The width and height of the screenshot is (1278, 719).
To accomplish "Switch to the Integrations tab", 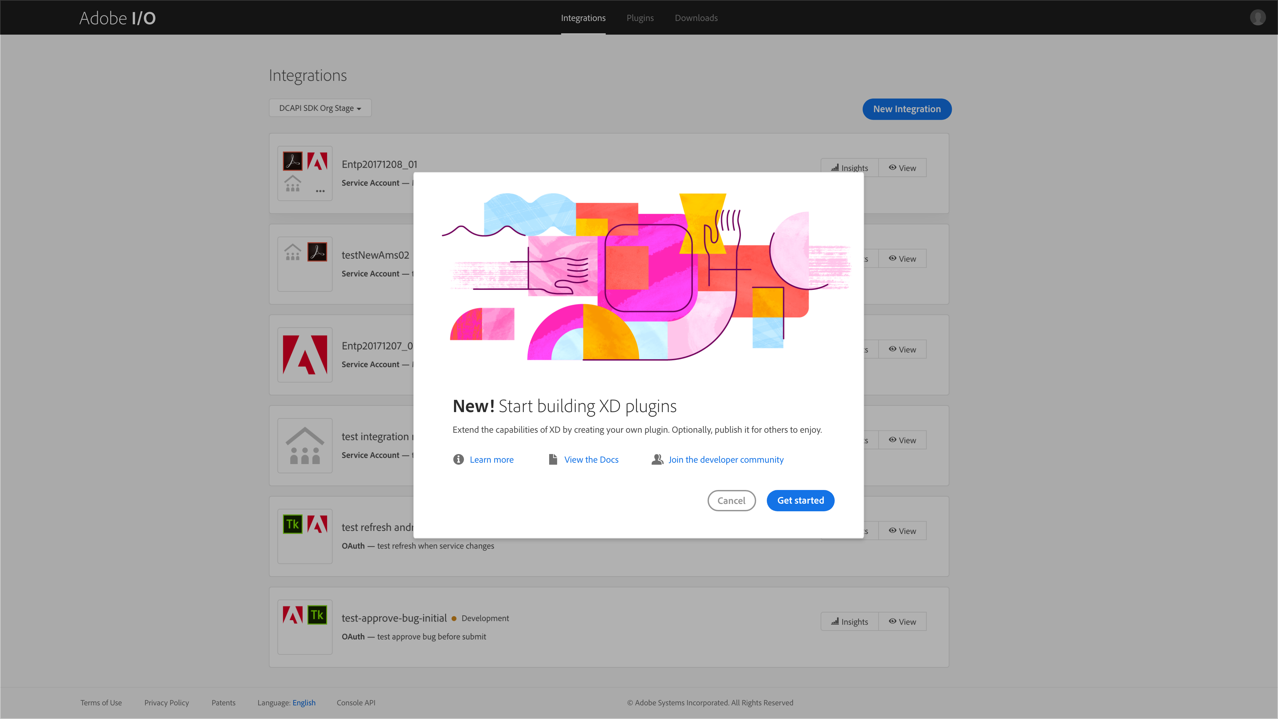I will coord(583,18).
